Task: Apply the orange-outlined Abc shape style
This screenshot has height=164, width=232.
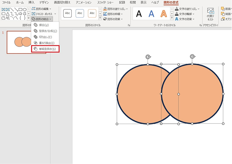Action: click(x=92, y=13)
